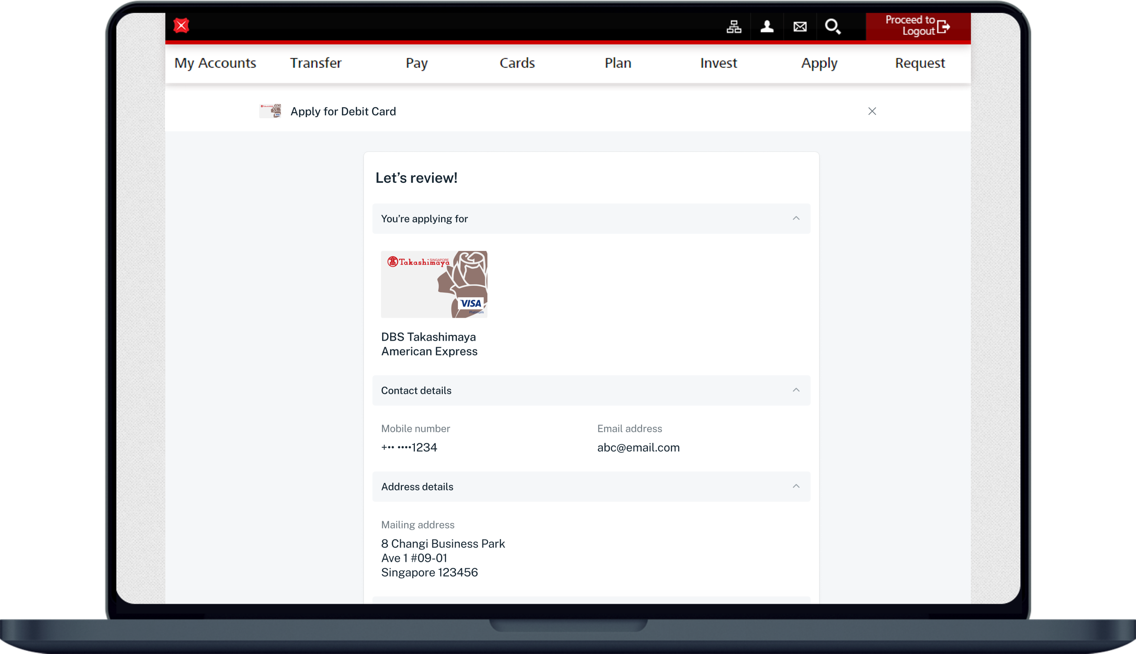Click the DBS logo icon
Viewport: 1136px width, 654px height.
pos(181,26)
